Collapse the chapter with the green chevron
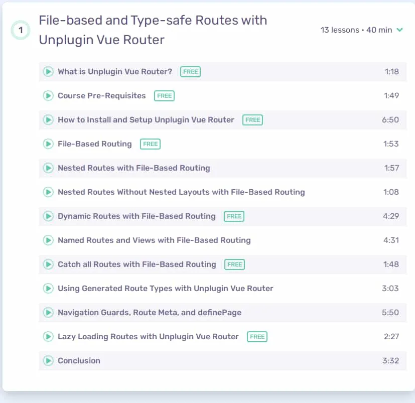The image size is (415, 403). (x=399, y=30)
